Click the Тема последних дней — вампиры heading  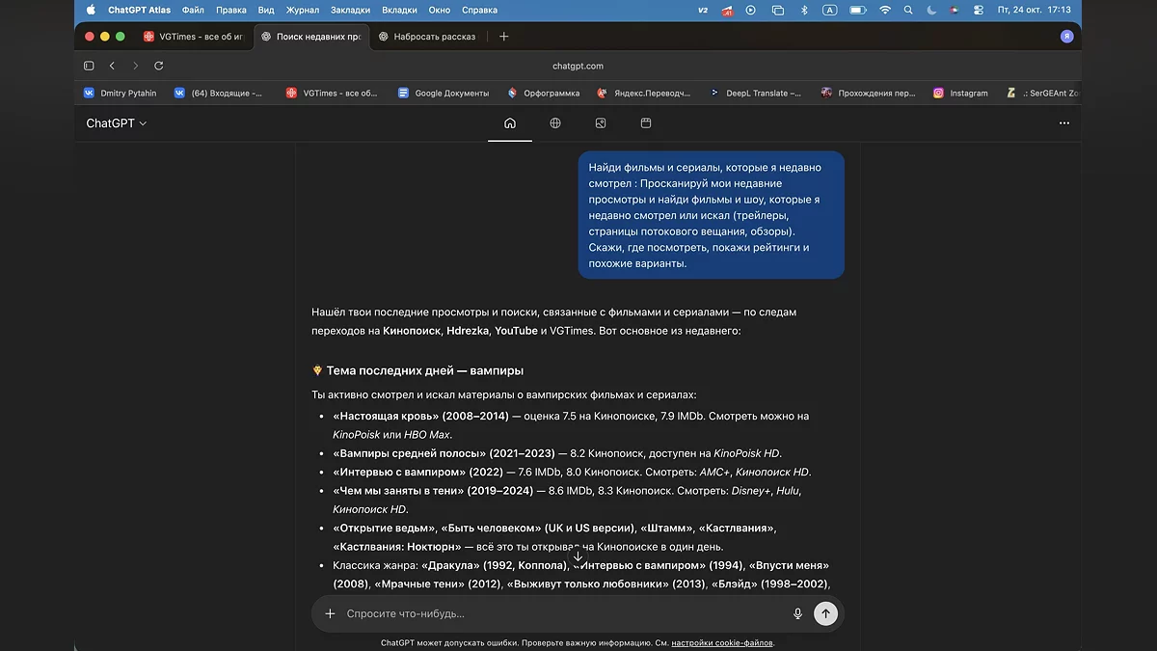coord(417,370)
